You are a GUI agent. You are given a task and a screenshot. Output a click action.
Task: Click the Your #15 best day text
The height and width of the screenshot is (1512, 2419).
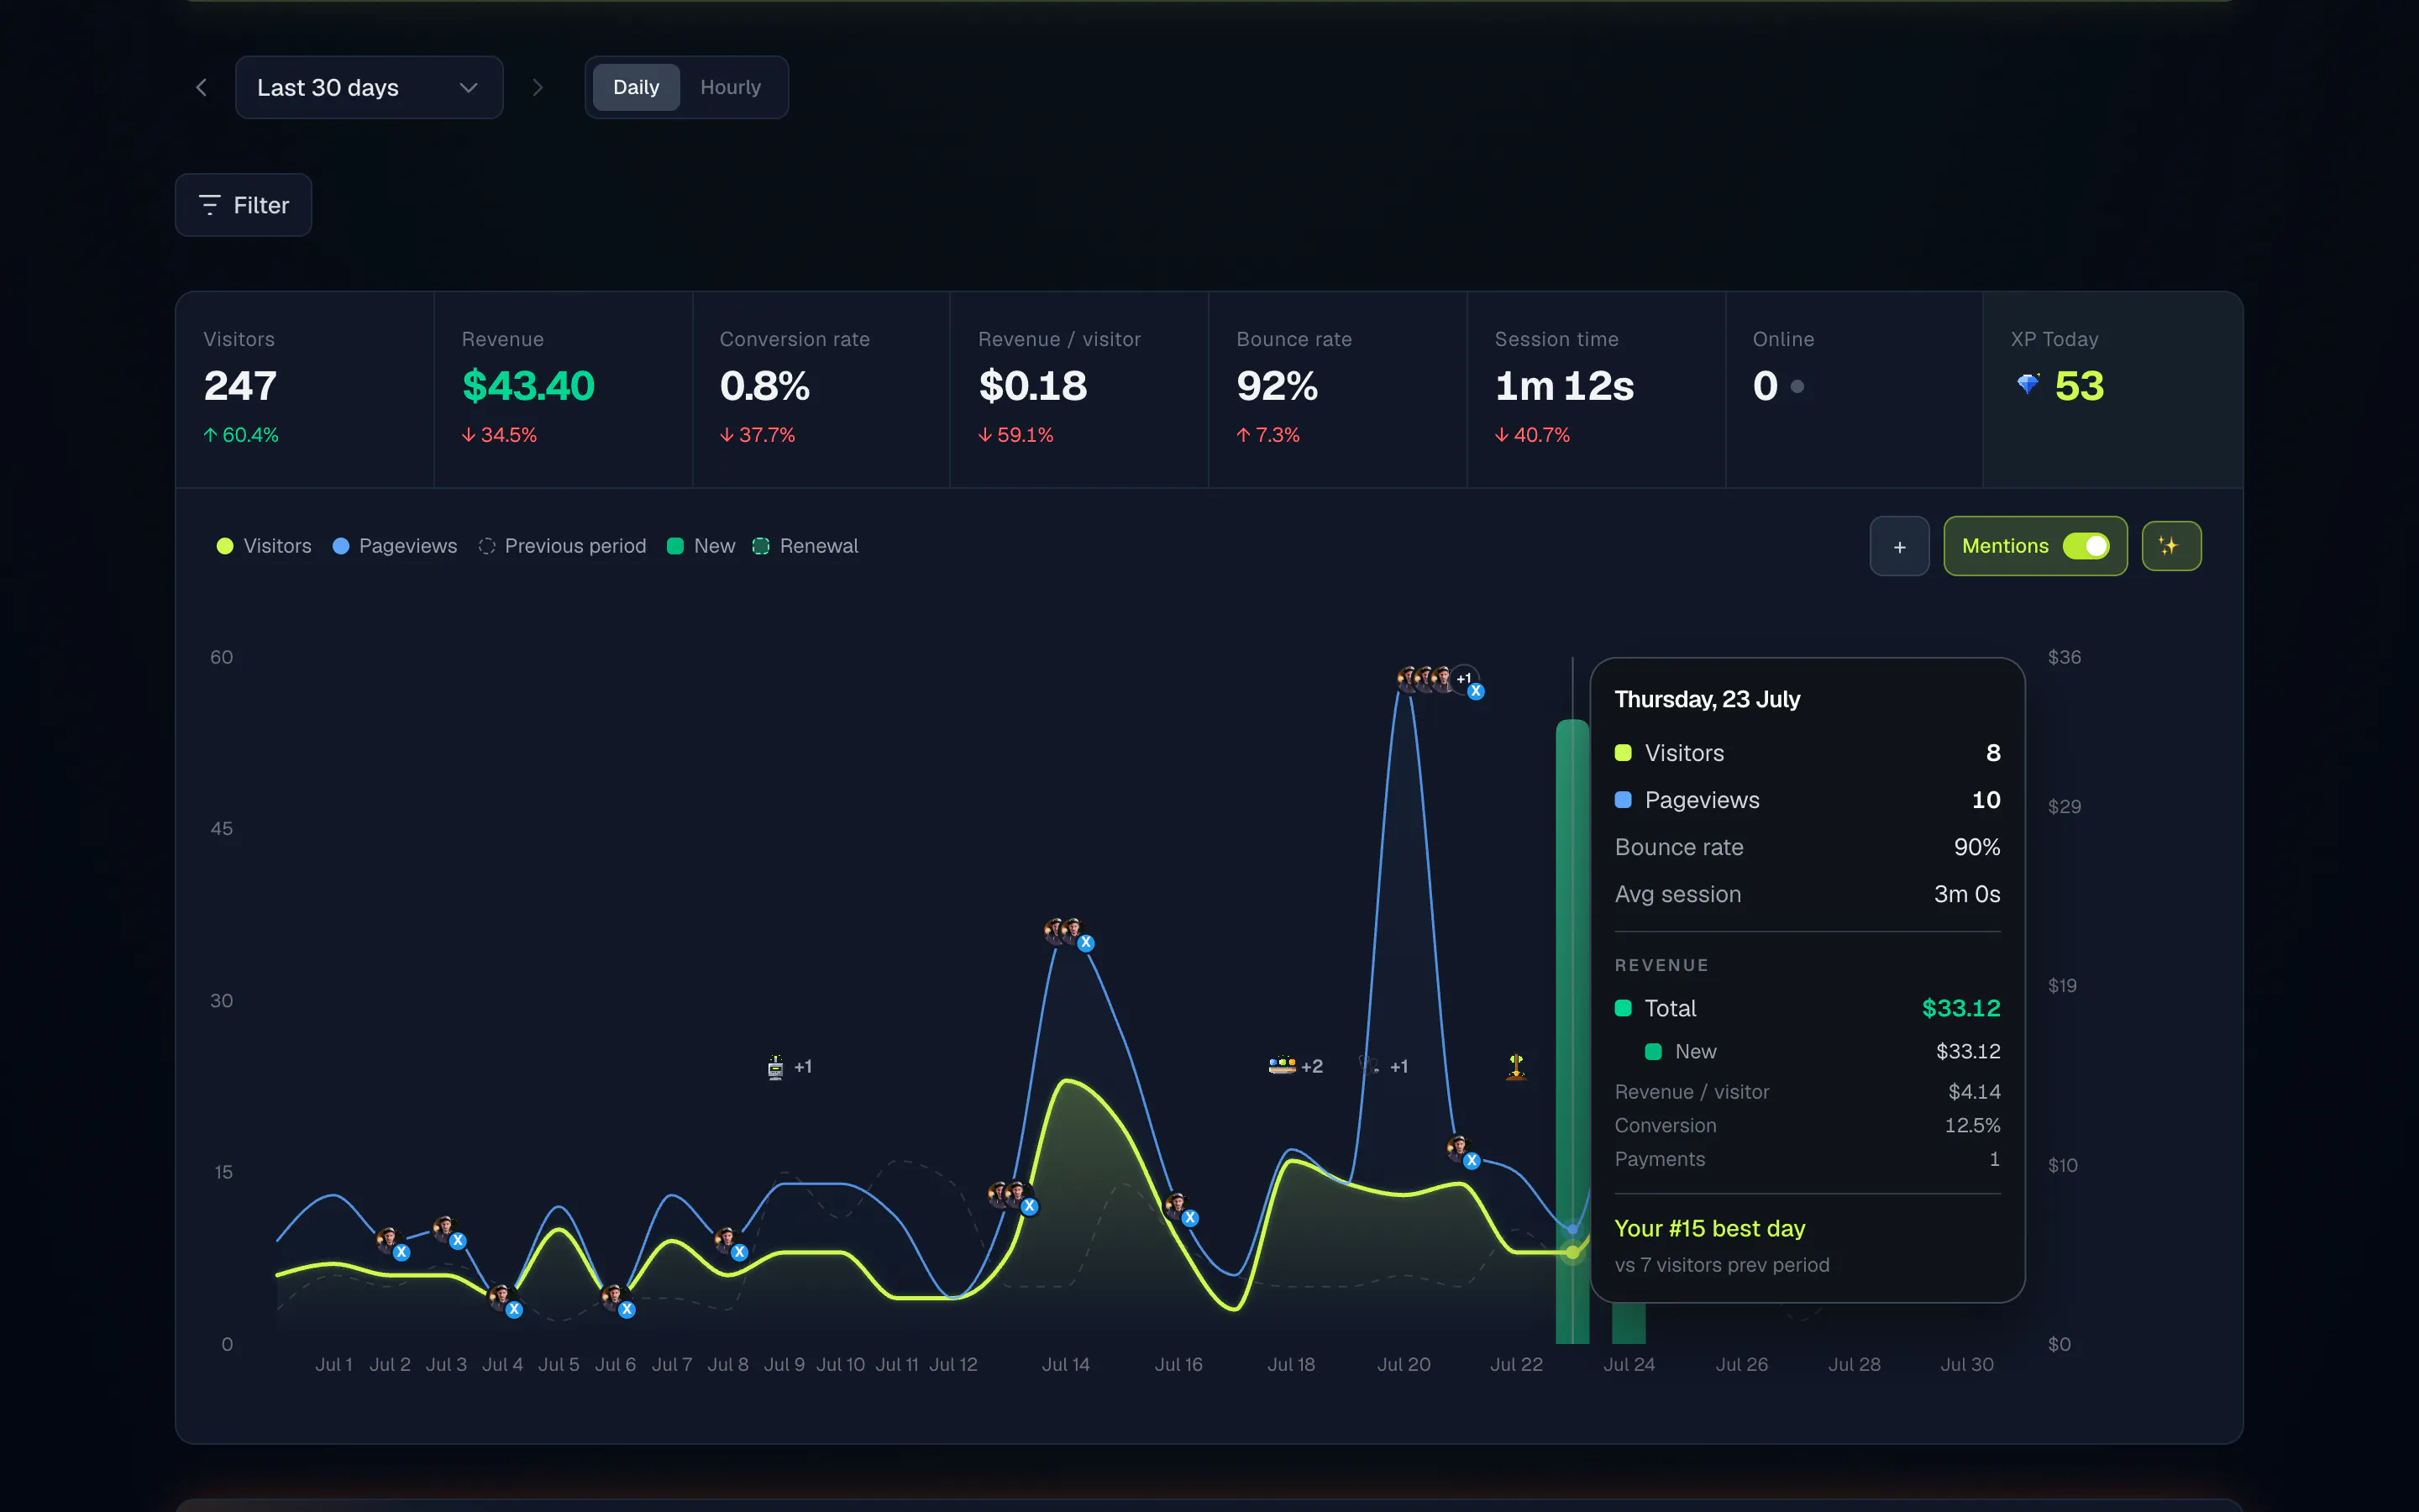click(1709, 1228)
